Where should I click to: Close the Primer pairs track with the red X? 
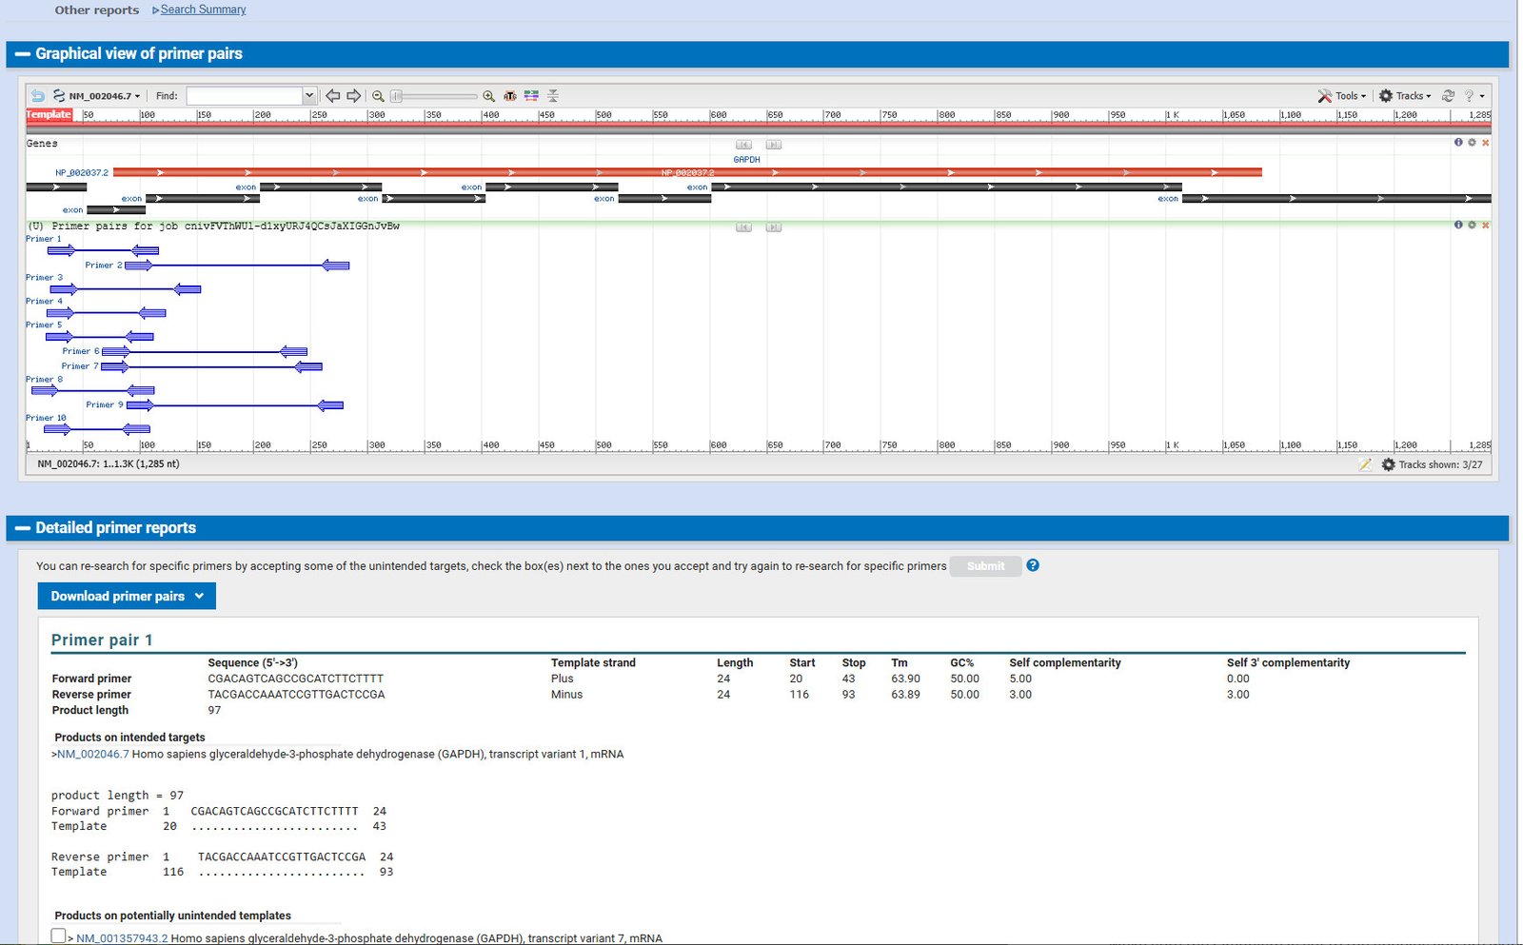[x=1485, y=225]
